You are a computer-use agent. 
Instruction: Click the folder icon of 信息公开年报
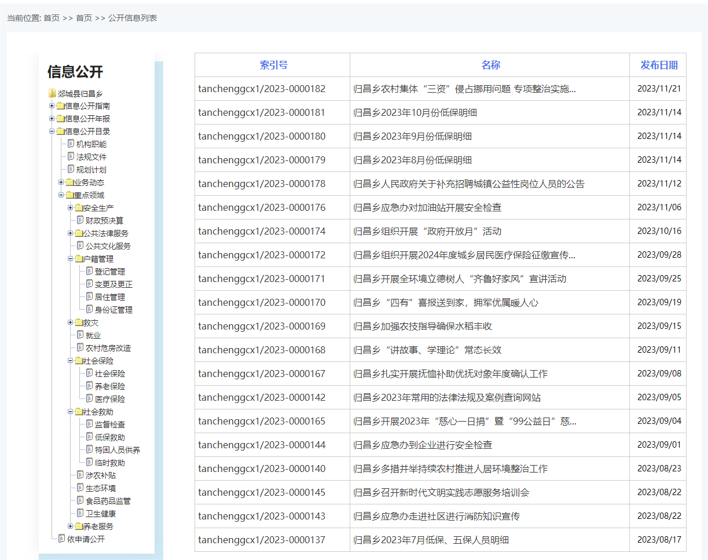click(60, 119)
